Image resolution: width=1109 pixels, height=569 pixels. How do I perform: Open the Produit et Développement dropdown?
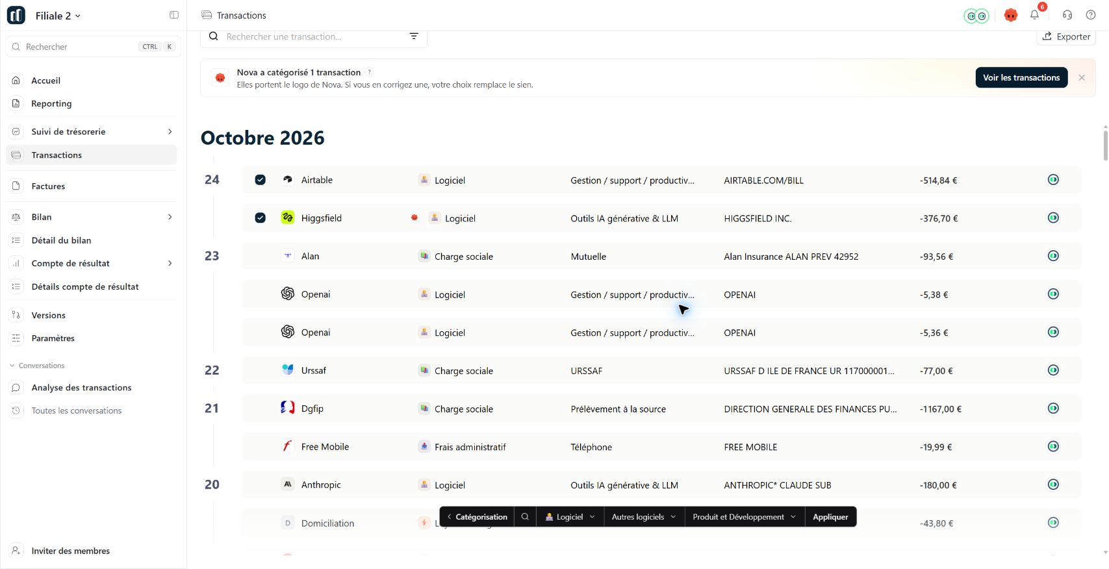pos(745,517)
